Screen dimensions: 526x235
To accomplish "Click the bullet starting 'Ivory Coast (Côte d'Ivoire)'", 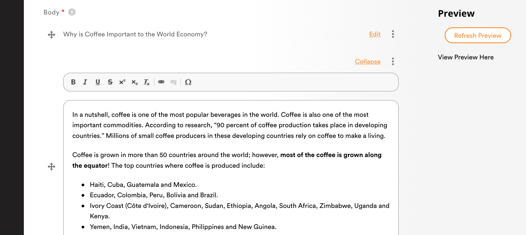I will pyautogui.click(x=239, y=211).
